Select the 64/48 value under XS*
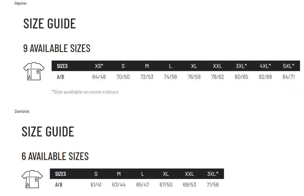Image resolution: width=304 pixels, height=196 pixels. 99,77
